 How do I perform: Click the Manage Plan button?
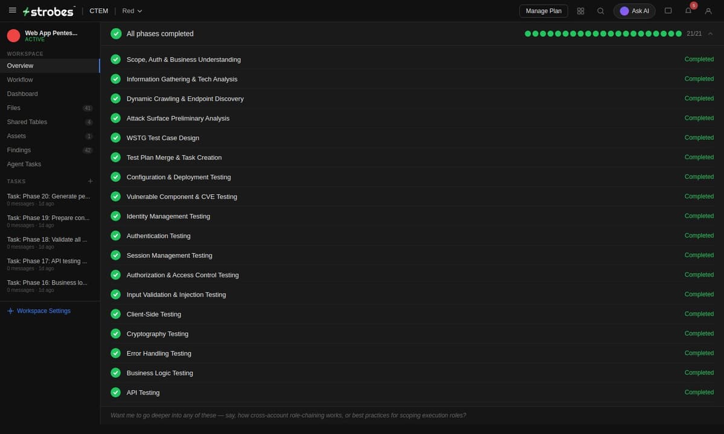[x=544, y=11]
